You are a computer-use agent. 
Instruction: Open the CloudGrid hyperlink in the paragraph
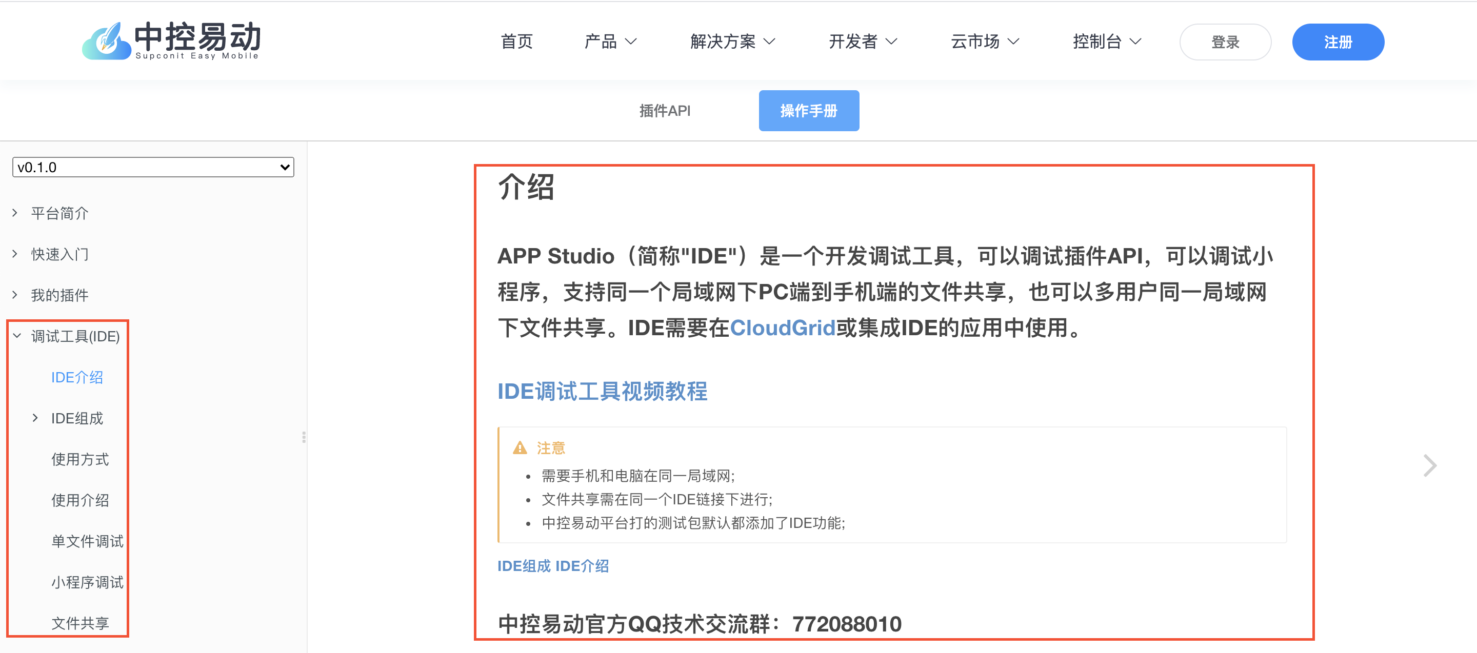point(782,328)
